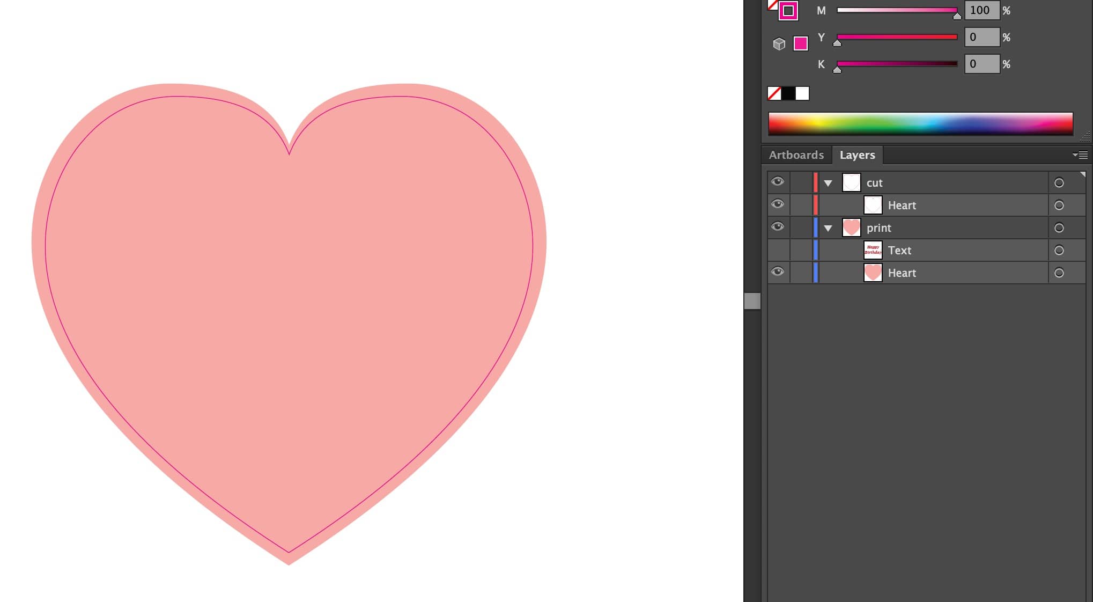
Task: Click target circle of the print layer
Action: (1059, 228)
